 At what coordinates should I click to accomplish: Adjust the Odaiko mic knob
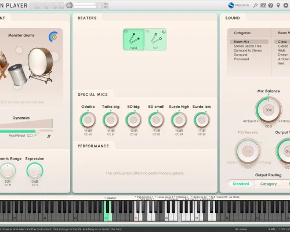[x=88, y=120]
